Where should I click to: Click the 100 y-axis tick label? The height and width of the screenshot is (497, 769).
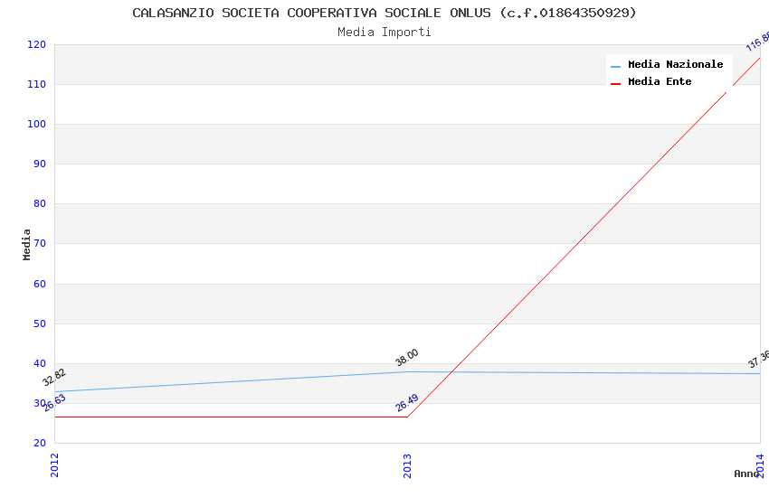click(x=36, y=124)
